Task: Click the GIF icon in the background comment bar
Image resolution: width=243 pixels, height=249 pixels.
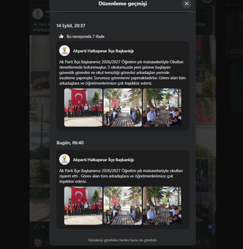Action: 198,242
